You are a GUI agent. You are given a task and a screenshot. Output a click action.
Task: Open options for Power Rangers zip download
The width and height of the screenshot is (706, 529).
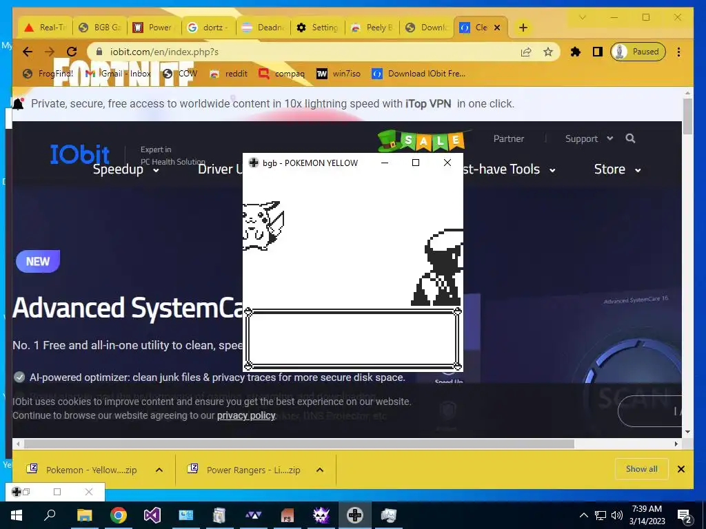320,470
